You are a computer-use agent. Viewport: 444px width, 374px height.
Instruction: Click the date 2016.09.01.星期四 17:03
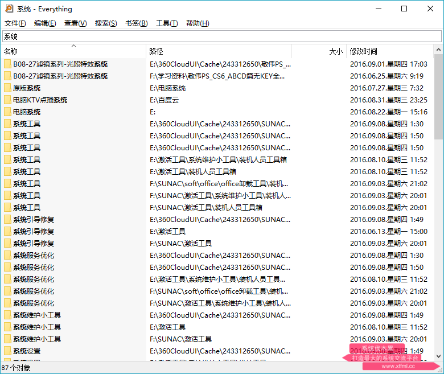[388, 64]
